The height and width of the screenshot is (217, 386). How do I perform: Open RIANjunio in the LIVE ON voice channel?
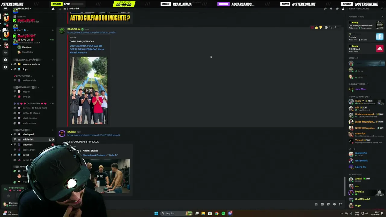click(x=27, y=47)
